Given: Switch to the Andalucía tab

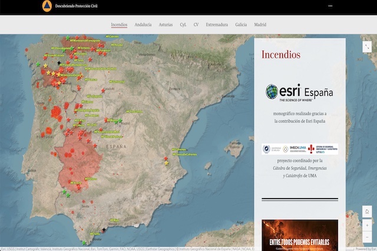Looking at the screenshot, I should point(143,25).
